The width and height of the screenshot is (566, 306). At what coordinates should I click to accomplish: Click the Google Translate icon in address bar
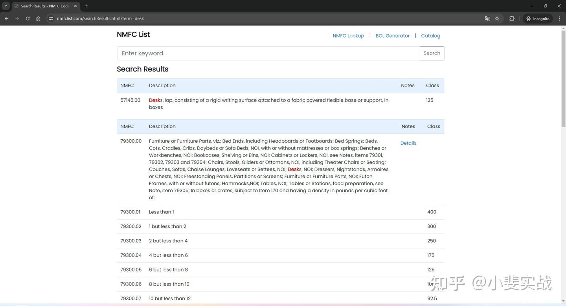pos(487,18)
